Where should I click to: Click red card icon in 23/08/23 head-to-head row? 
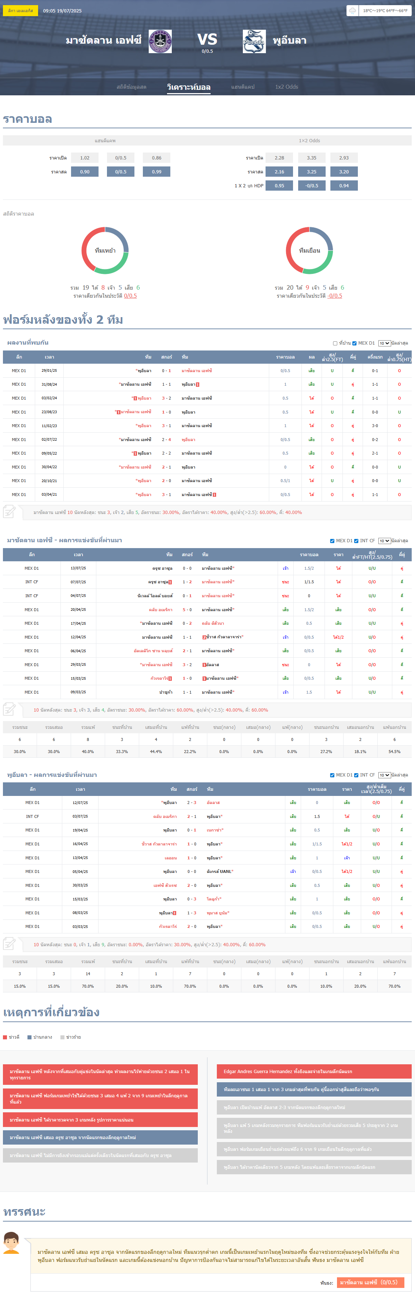pos(119,412)
